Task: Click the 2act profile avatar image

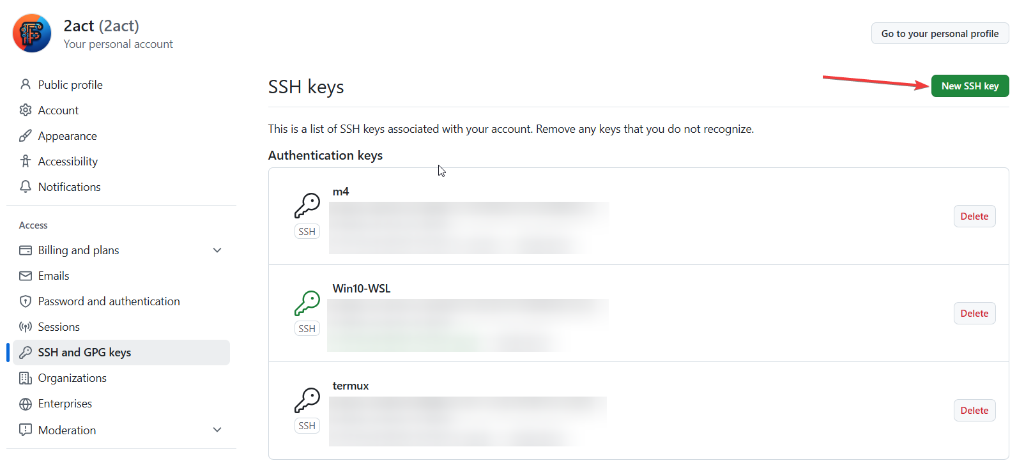Action: [32, 33]
